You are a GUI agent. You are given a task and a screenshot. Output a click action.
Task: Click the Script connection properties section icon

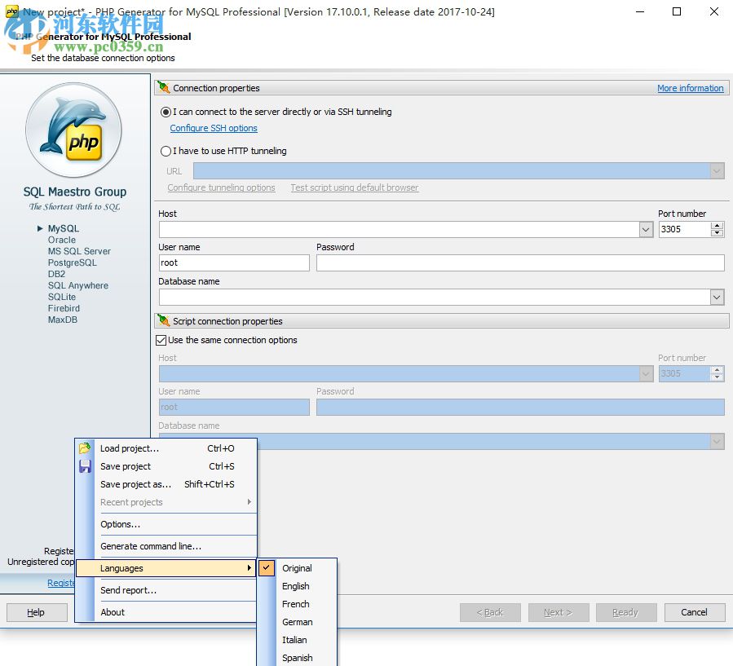tap(164, 321)
